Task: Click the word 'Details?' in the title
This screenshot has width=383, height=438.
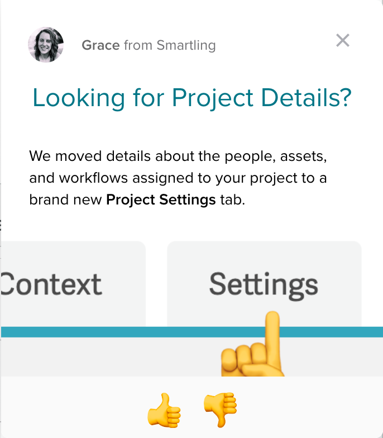Action: (x=306, y=98)
